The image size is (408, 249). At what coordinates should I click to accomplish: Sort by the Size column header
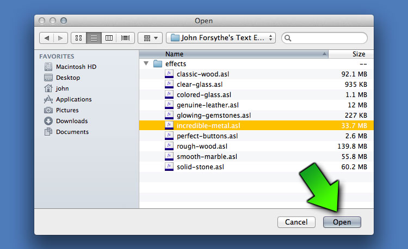tap(351, 54)
